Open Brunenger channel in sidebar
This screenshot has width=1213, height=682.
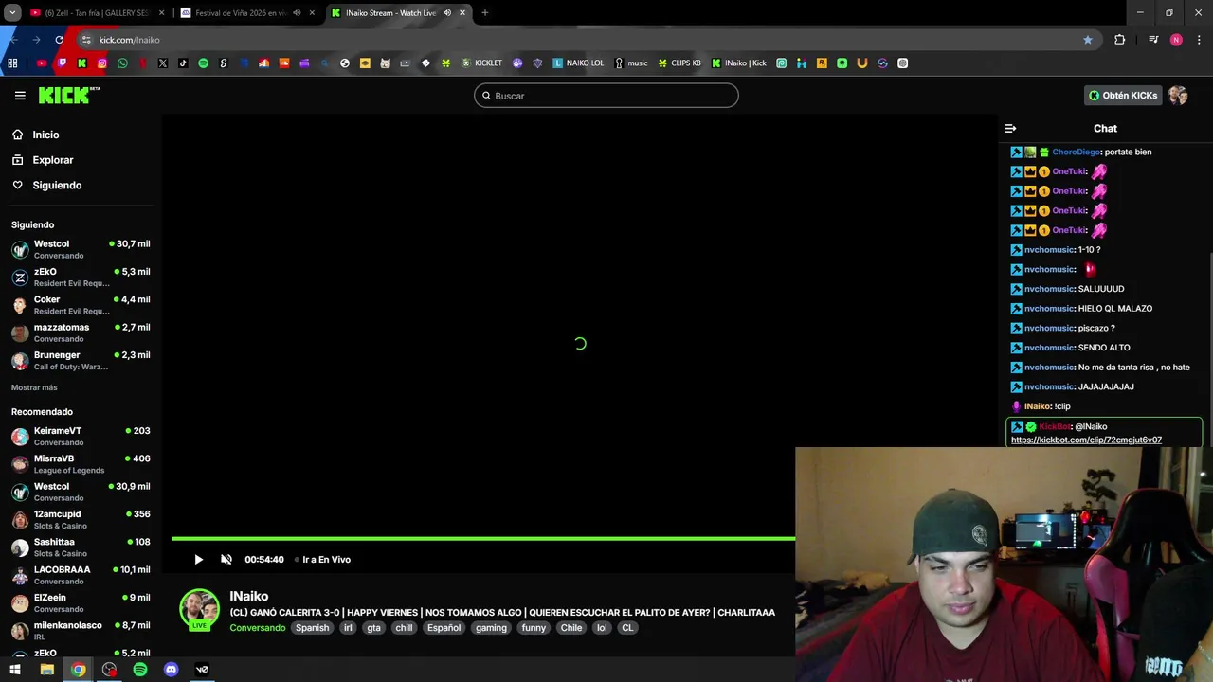[81, 360]
